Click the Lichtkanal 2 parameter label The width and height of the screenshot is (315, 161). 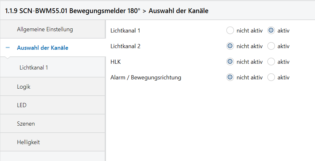pyautogui.click(x=125, y=46)
